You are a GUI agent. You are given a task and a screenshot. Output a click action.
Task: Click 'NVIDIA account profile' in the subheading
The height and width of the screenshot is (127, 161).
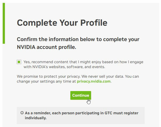pyautogui.click(x=46, y=48)
